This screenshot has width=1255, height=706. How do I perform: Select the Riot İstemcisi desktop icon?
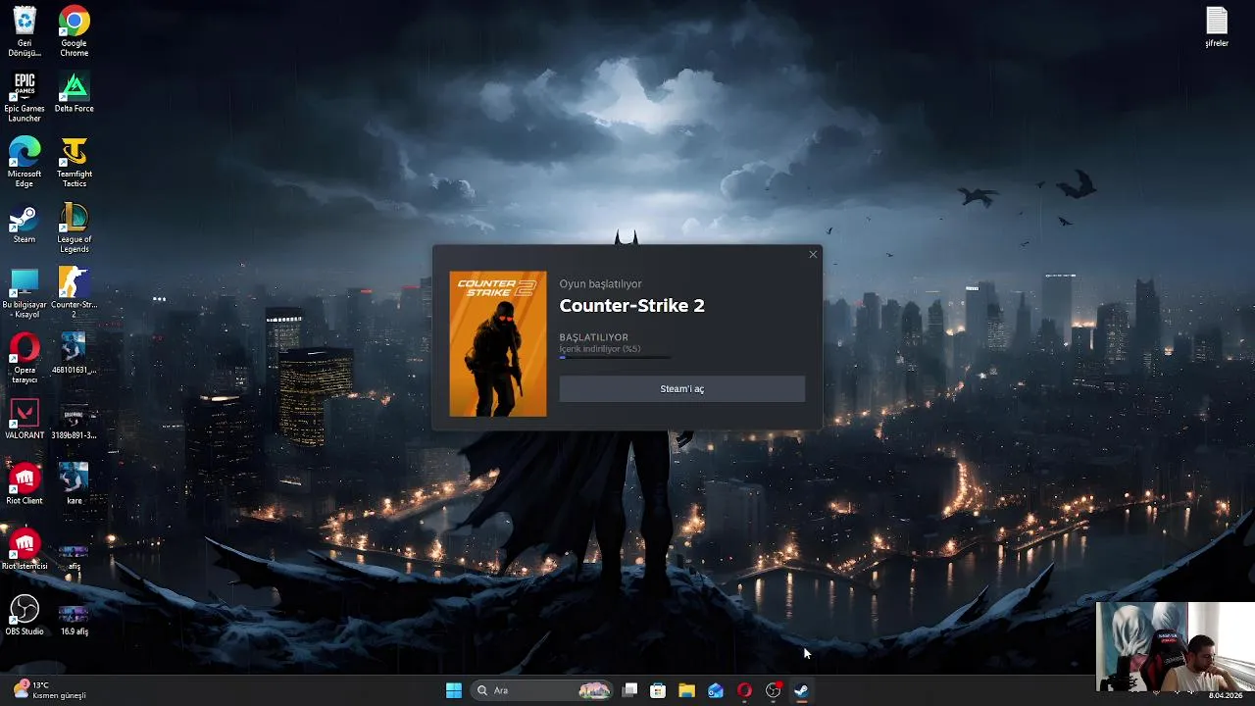point(25,550)
